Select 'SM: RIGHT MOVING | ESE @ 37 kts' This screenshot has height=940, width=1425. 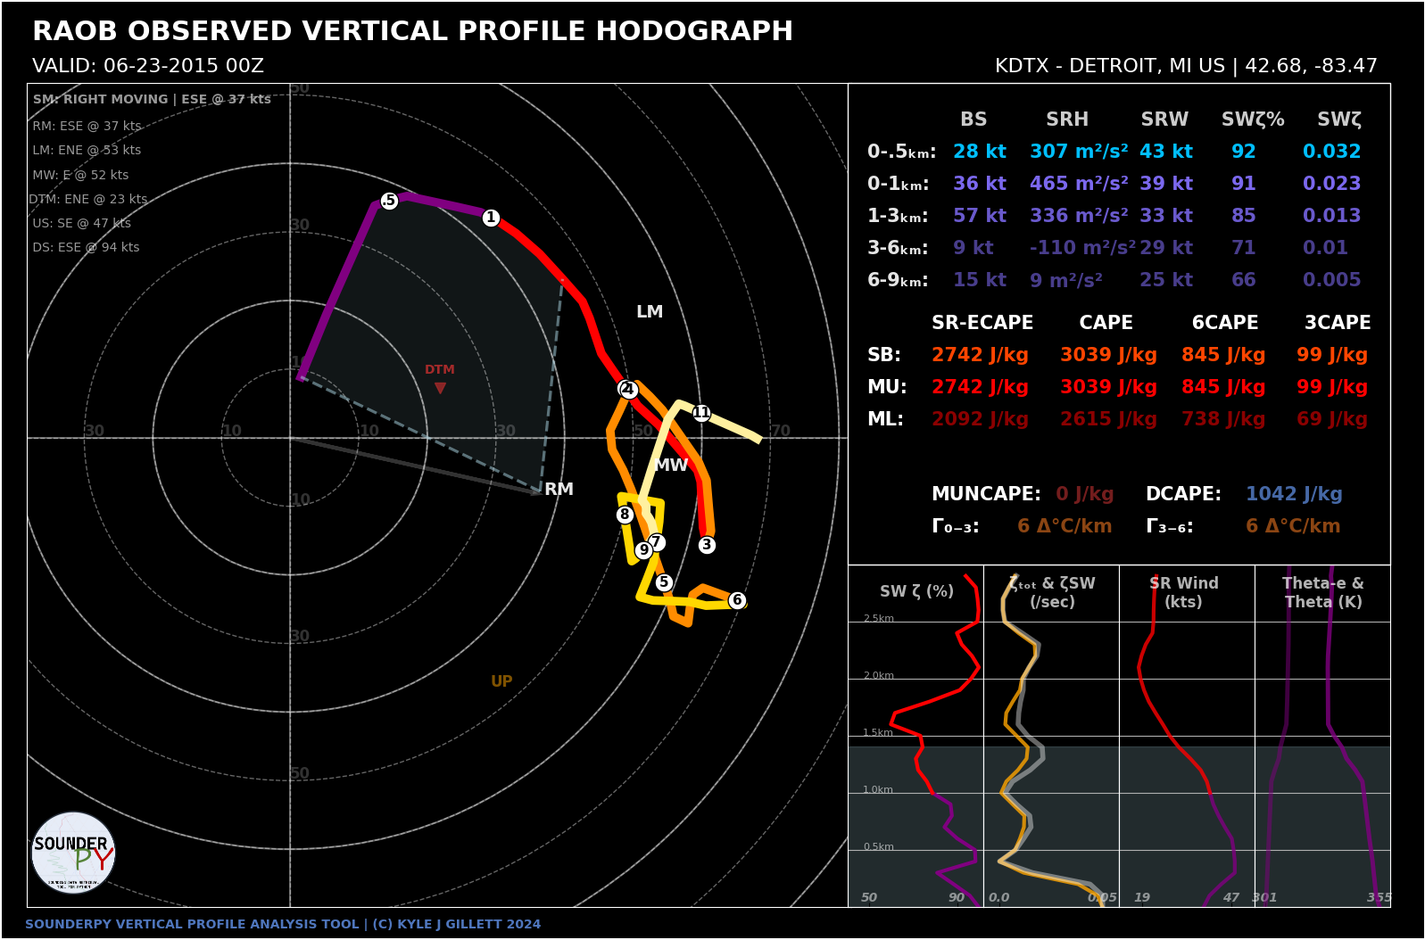pyautogui.click(x=152, y=99)
